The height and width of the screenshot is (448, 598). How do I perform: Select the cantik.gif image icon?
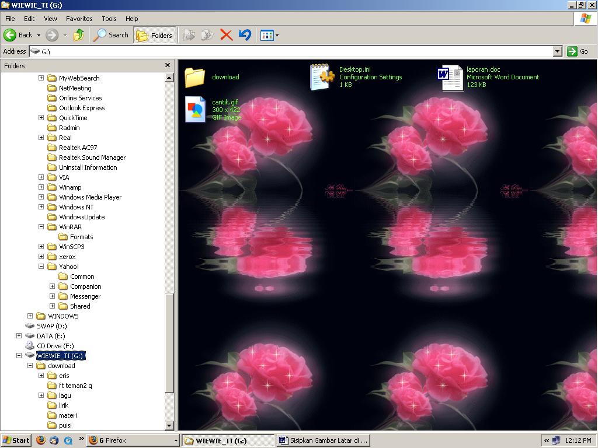click(195, 109)
